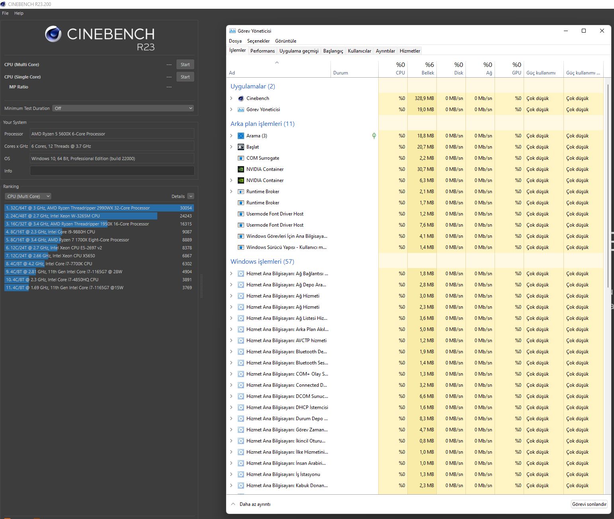Select second Usermode Font Driver Host 7,6 MB
This screenshot has width=614, height=519.
(x=415, y=225)
